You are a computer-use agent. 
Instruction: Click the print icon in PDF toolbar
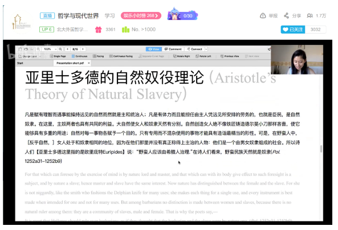click(x=26, y=49)
